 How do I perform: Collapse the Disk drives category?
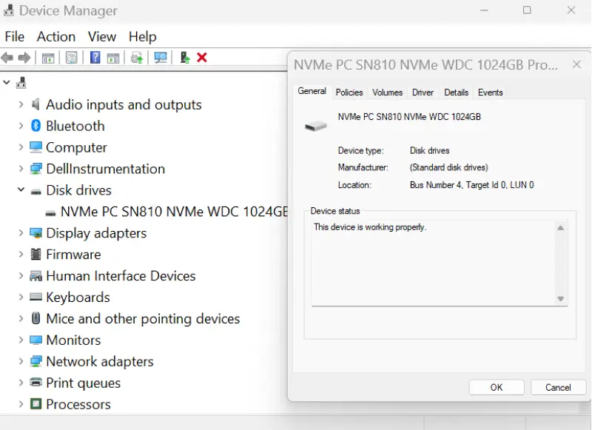(21, 190)
